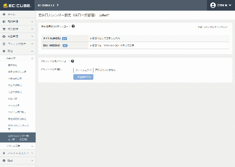The height and width of the screenshot is (167, 235).
Task: Click the plug icon for オーナーズストア
Action: 4,153
